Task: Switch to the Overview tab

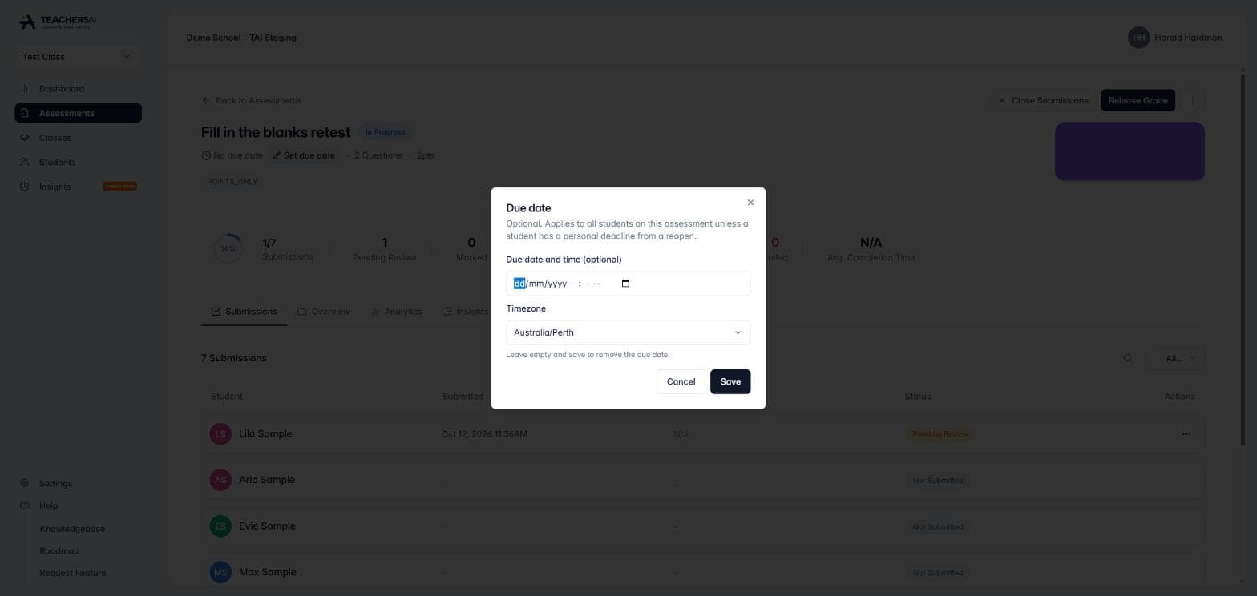Action: [x=323, y=312]
